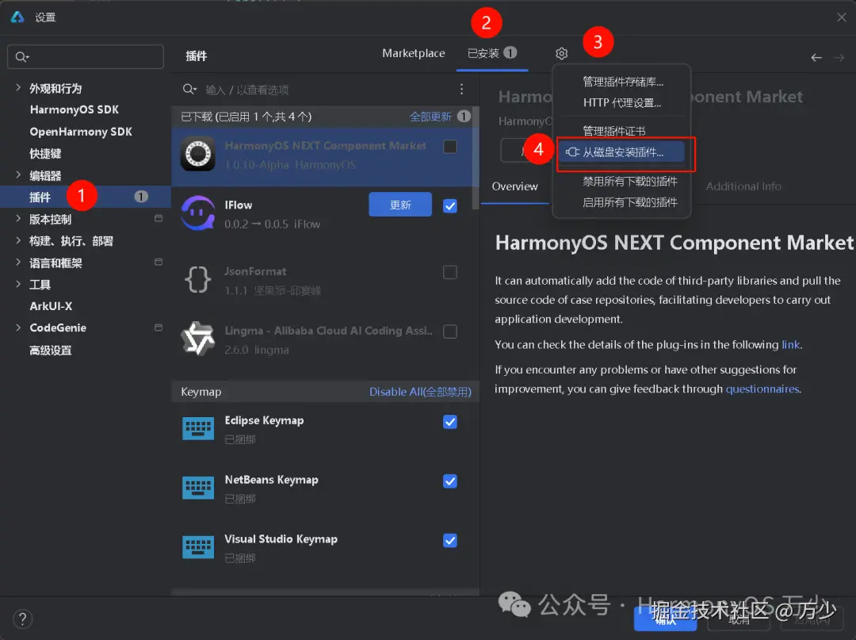Image resolution: width=856 pixels, height=640 pixels.
Task: Open the Additional Info tab
Action: [743, 186]
